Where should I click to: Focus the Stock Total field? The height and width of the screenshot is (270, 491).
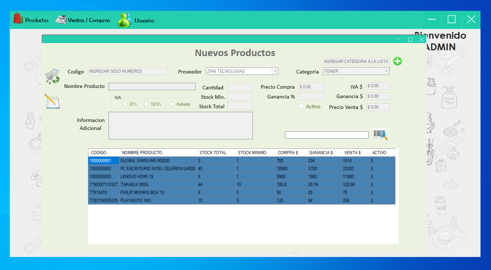240,106
